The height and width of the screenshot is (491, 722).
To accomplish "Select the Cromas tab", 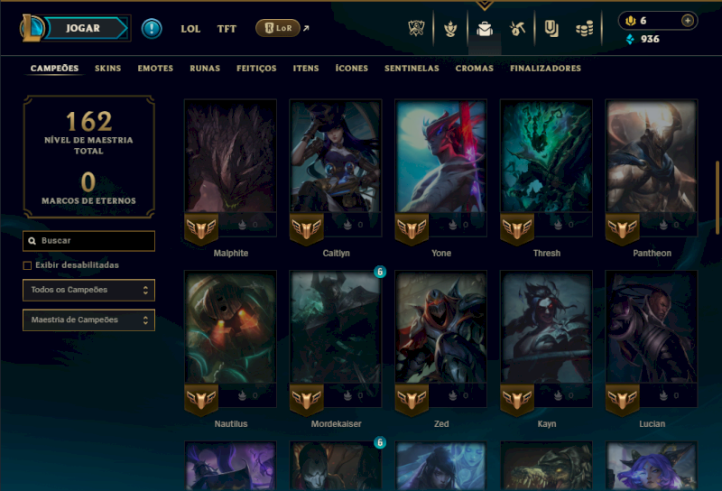I will point(475,69).
